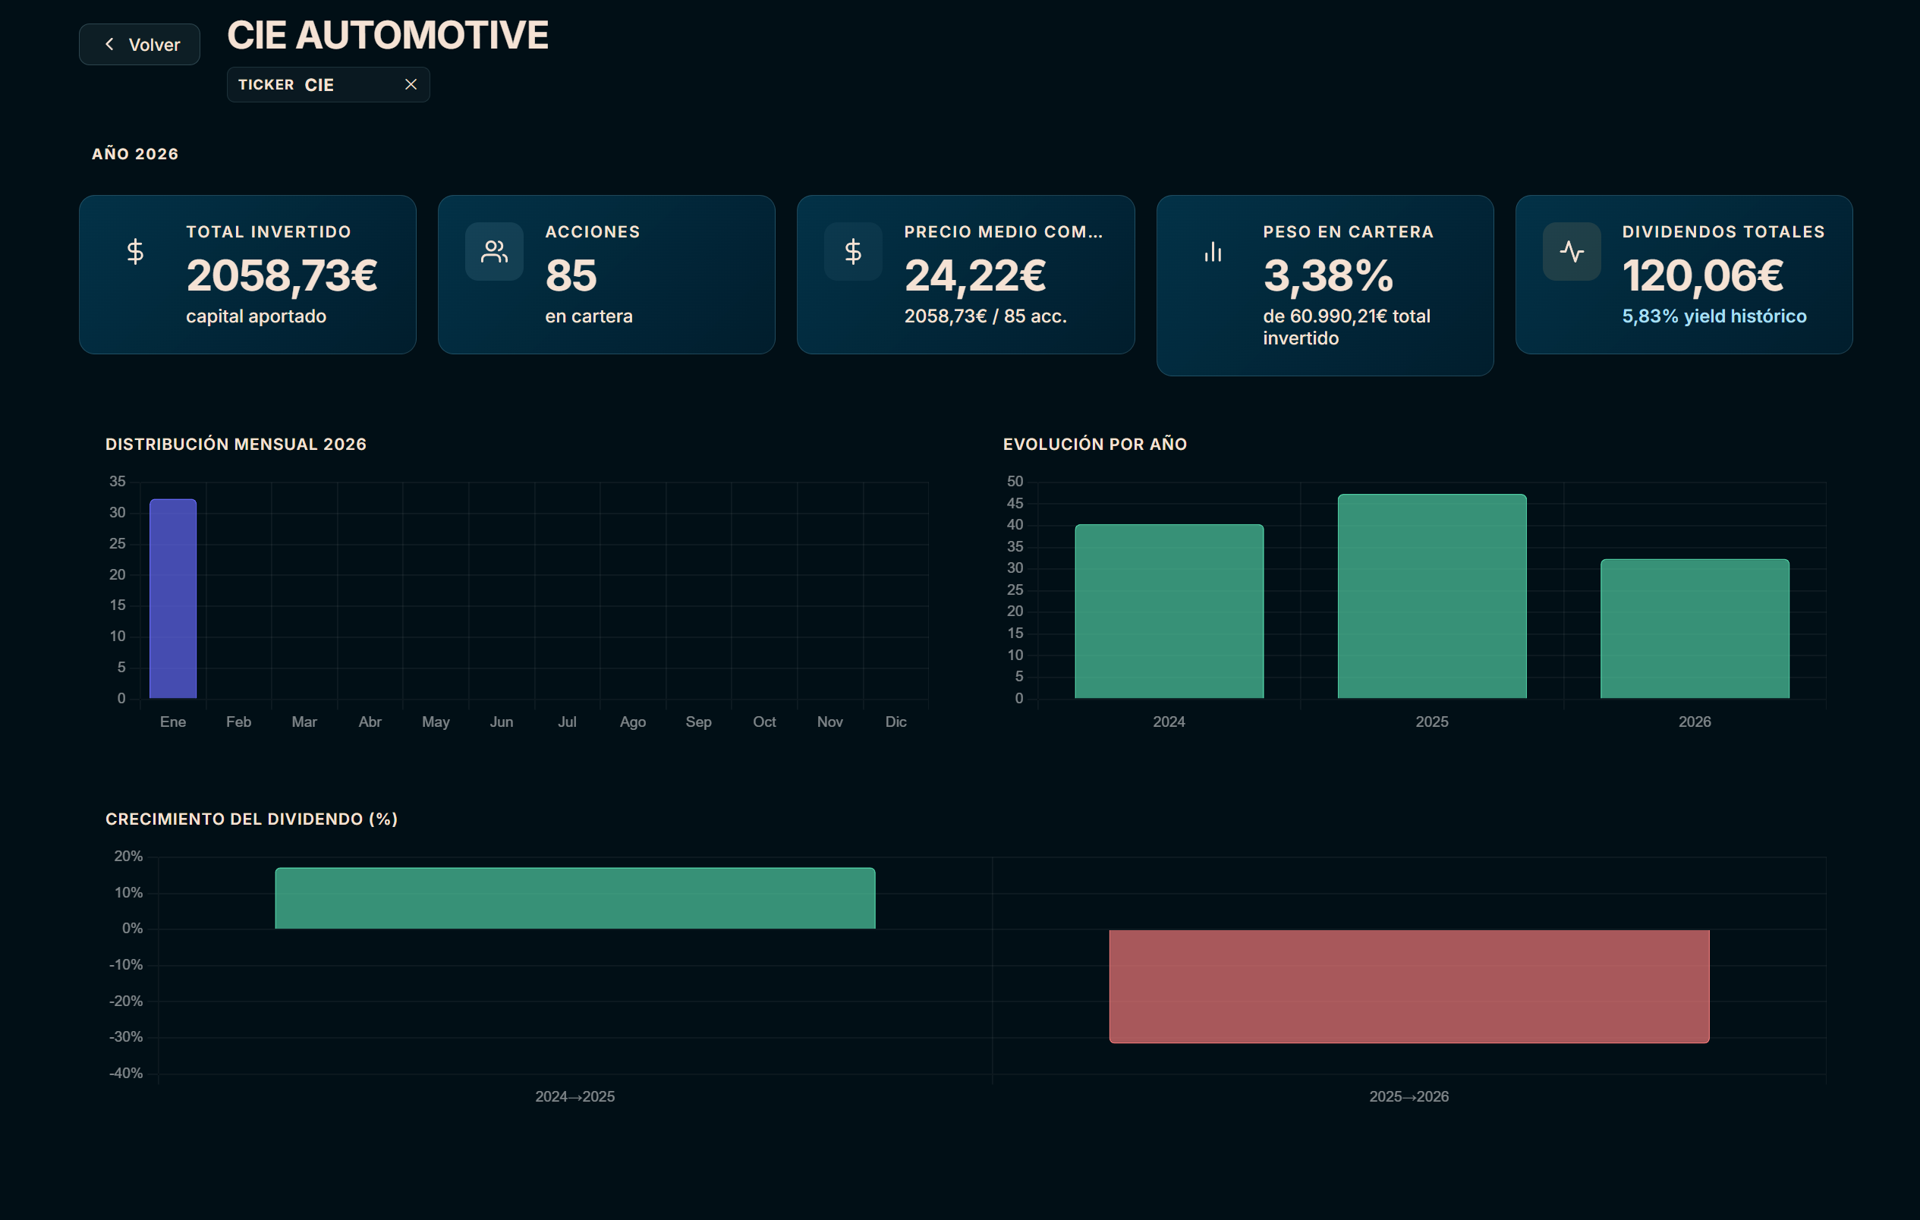Remove the CIE ticker filter with X
The width and height of the screenshot is (1920, 1220).
411,84
